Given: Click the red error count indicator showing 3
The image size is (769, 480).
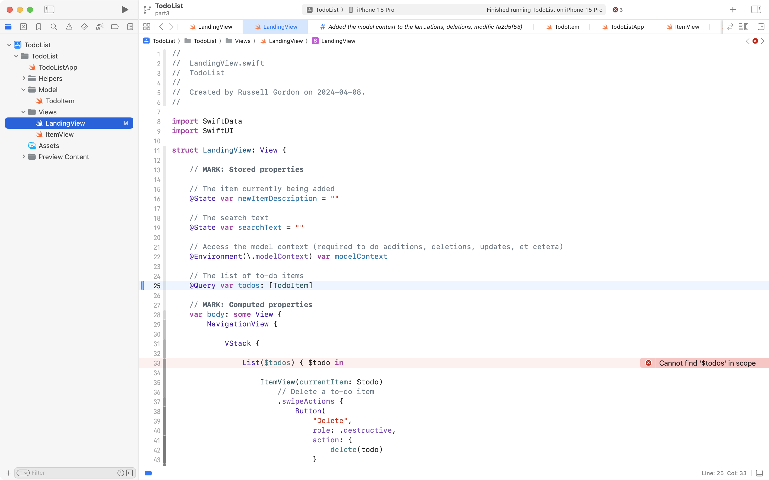Looking at the screenshot, I should pyautogui.click(x=617, y=9).
